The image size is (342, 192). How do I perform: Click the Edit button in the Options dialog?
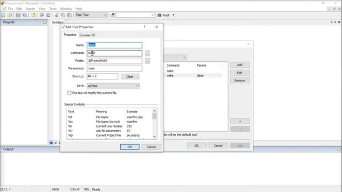point(240,73)
